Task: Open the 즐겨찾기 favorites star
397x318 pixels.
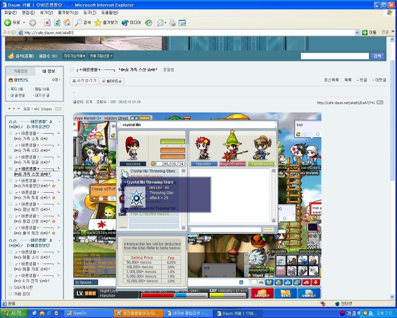Action: point(106,23)
